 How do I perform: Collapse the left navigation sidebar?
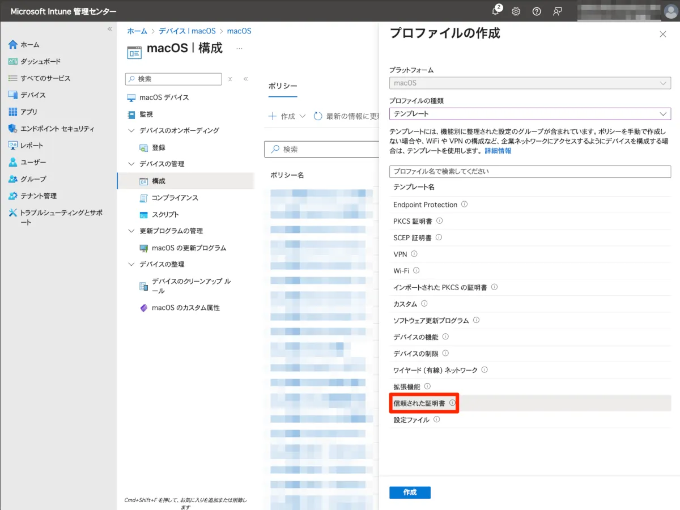click(109, 29)
